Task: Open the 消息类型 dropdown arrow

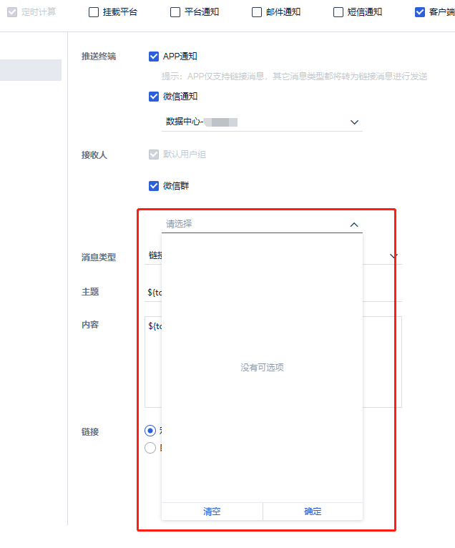Action: click(x=394, y=256)
